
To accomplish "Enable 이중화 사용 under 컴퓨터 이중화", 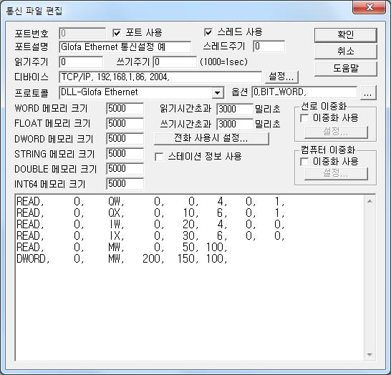I will (x=304, y=162).
